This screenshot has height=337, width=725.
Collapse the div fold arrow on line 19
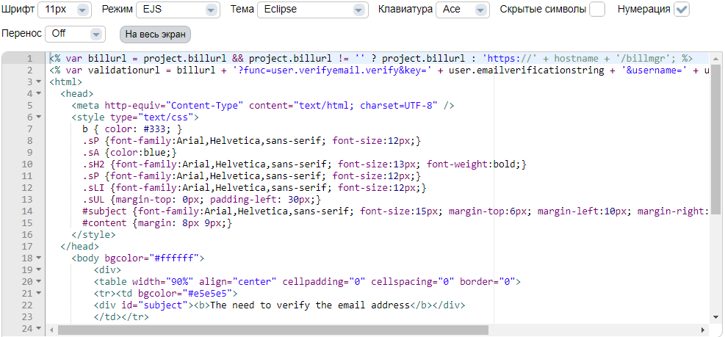pyautogui.click(x=38, y=269)
